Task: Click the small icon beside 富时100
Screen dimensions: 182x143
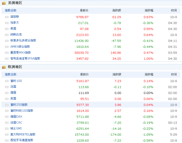Action: click(x=7, y=81)
